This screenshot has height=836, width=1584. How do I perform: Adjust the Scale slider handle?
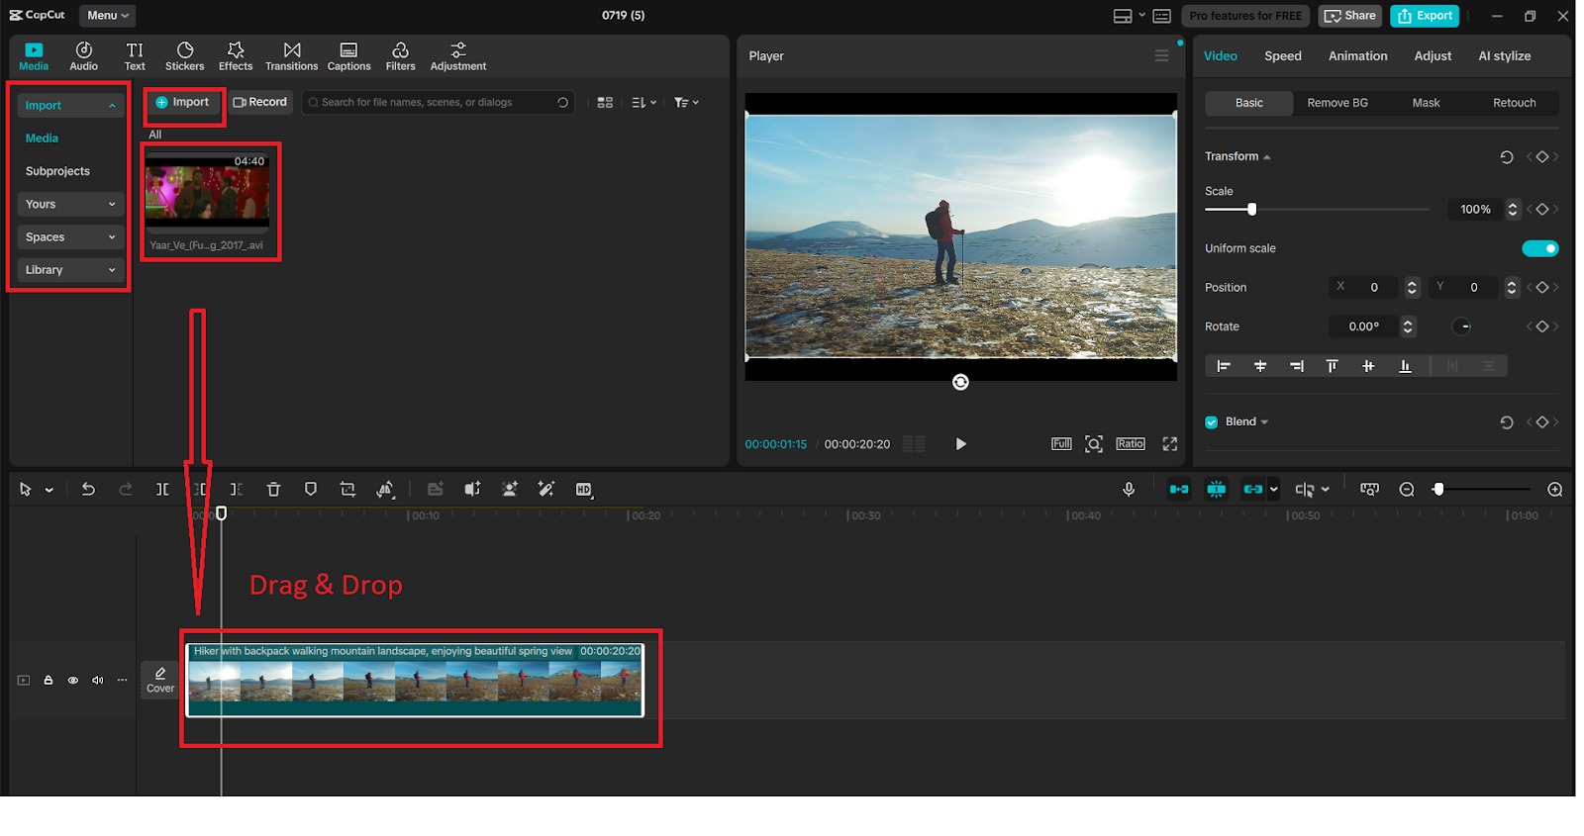click(x=1251, y=210)
